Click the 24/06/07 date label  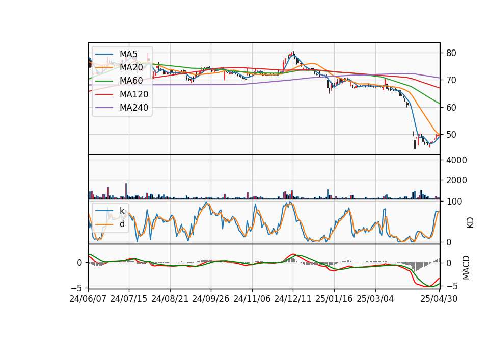tap(88, 299)
